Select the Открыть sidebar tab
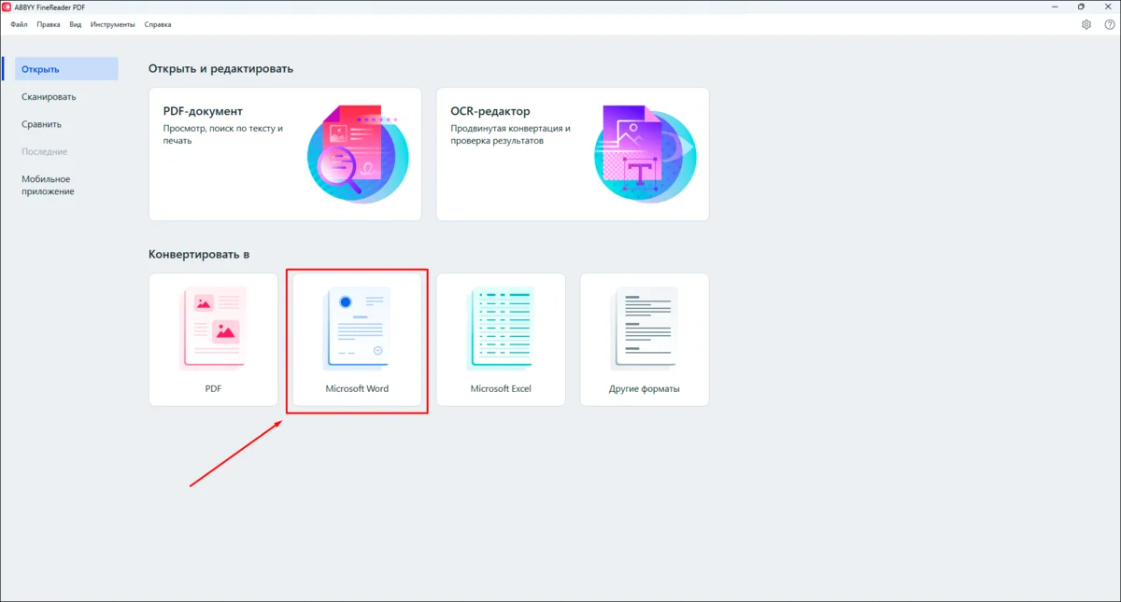 pos(66,69)
